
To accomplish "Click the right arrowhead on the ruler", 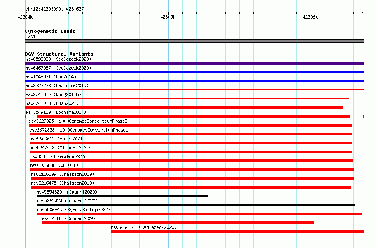I will (x=363, y=13).
